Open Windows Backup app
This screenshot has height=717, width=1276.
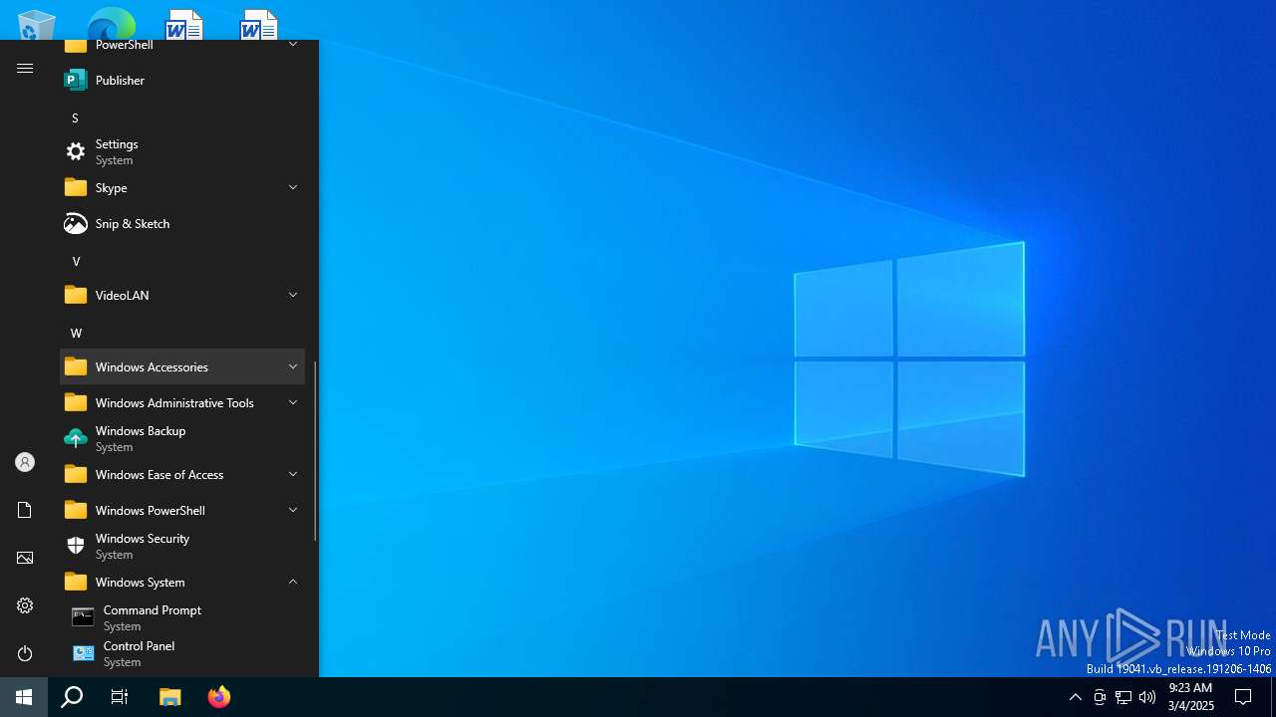point(182,438)
